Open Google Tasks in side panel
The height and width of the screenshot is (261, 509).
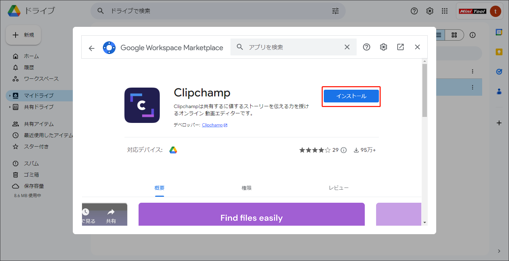(499, 72)
